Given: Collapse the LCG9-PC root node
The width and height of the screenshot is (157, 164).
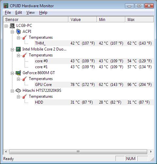Looking at the screenshot, I should pos(6,26).
